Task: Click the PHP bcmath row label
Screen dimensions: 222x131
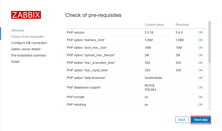Action: (76, 97)
